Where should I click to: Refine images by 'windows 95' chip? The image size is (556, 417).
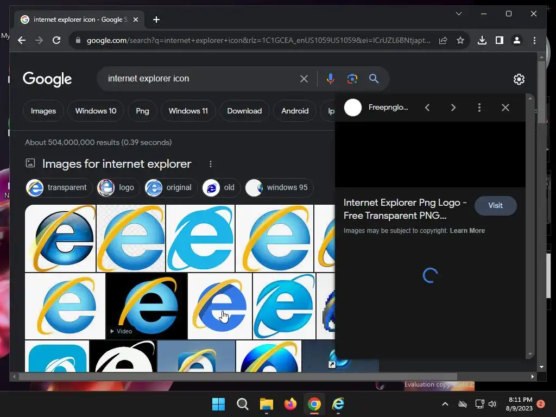click(279, 187)
